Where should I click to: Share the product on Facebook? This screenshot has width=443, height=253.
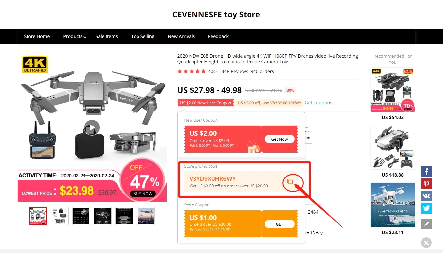point(426,172)
